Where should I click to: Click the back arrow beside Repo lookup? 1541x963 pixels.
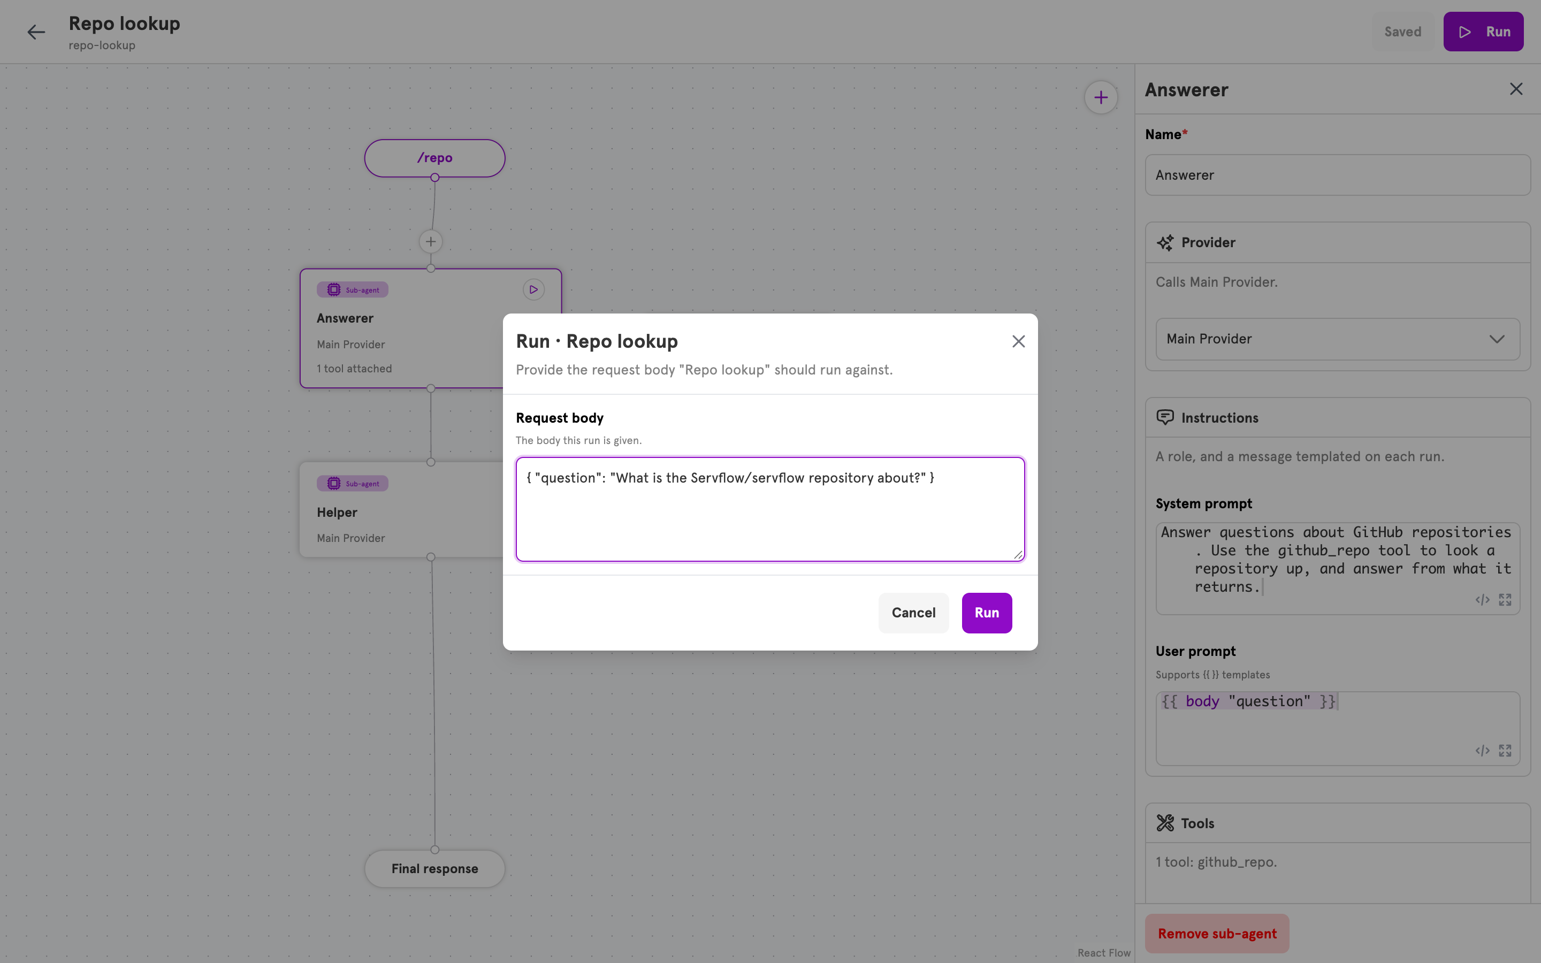click(36, 32)
